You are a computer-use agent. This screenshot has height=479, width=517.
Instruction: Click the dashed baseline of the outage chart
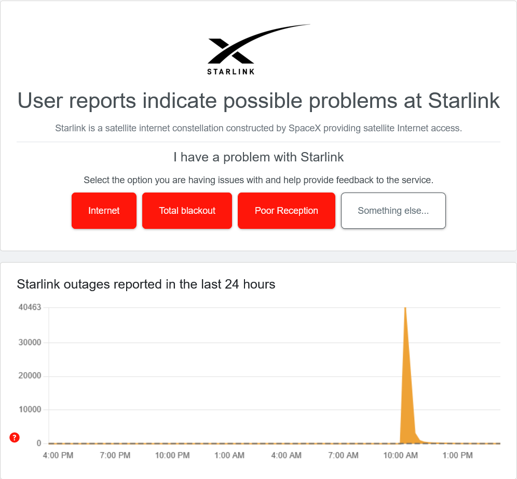(208, 443)
